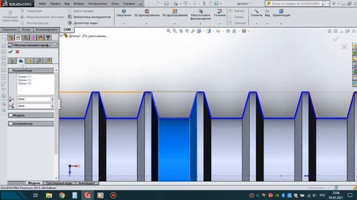Open the Ориентация tool
Viewport: 357px width, 200px height.
(281, 13)
